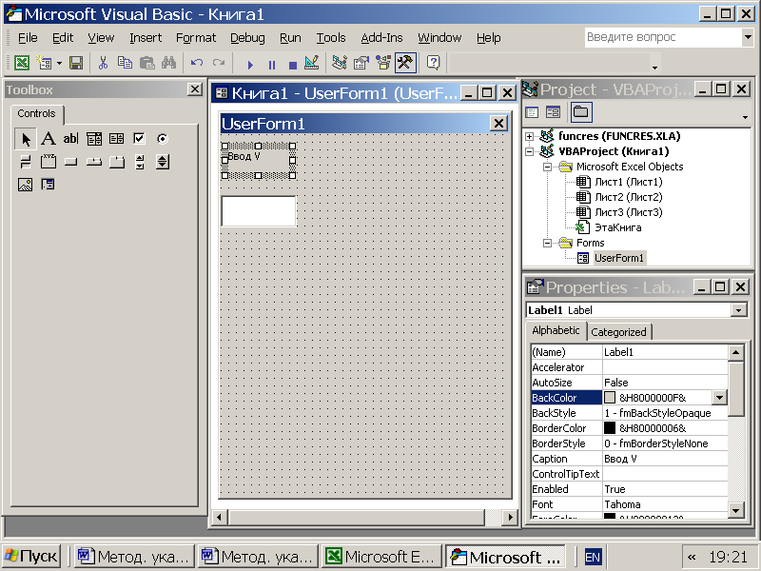Pick the ToggleButton control tool
Screen dimensions: 761x571
(26, 162)
